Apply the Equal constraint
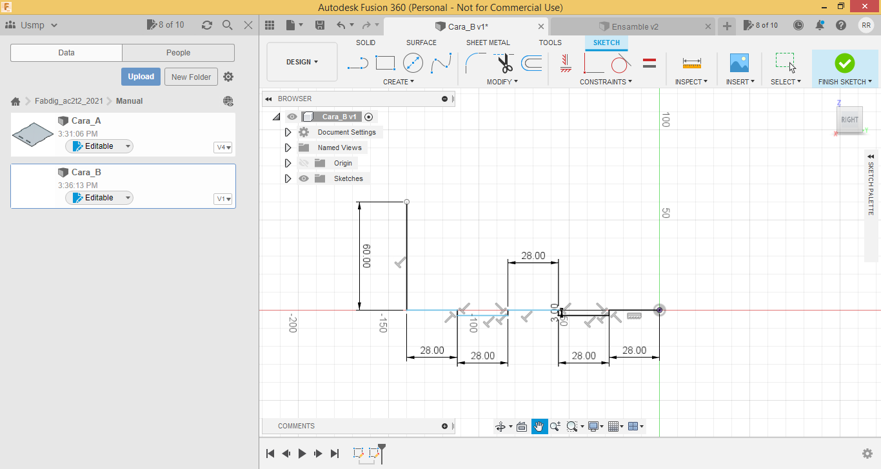Image resolution: width=881 pixels, height=469 pixels. (x=649, y=63)
